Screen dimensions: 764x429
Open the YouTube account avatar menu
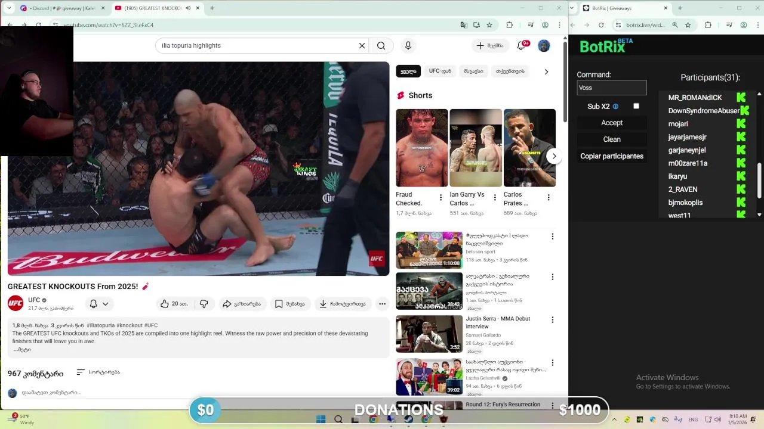(544, 45)
